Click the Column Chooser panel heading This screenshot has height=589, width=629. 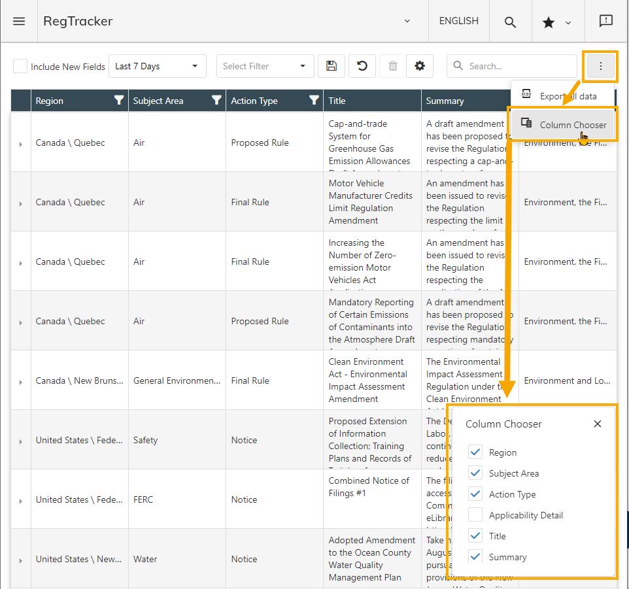(503, 424)
